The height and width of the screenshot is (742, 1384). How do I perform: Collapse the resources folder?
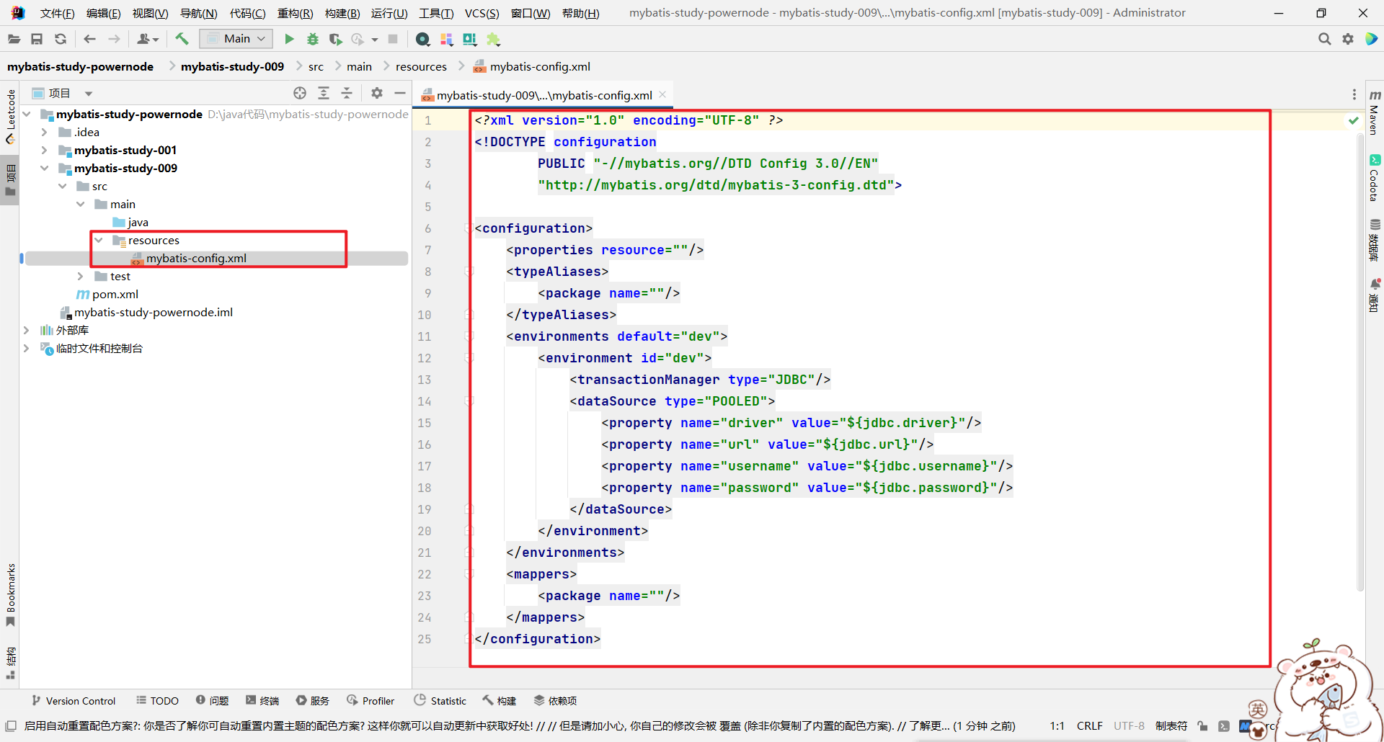(99, 240)
